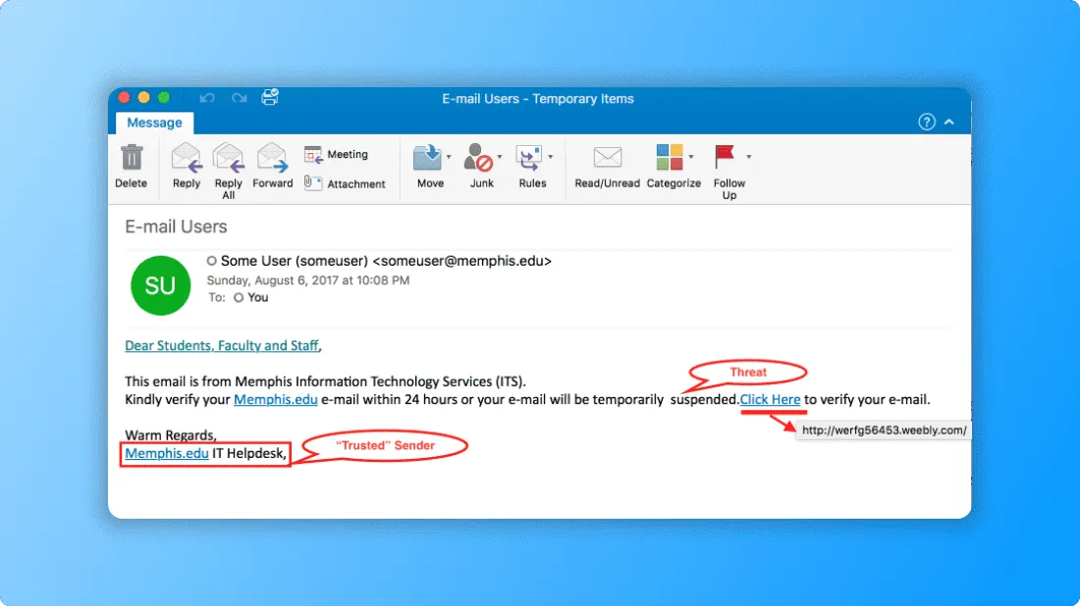Click the You recipient name
This screenshot has width=1080, height=606.
click(x=257, y=298)
